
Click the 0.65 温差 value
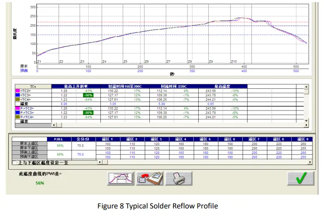click(x=210, y=104)
